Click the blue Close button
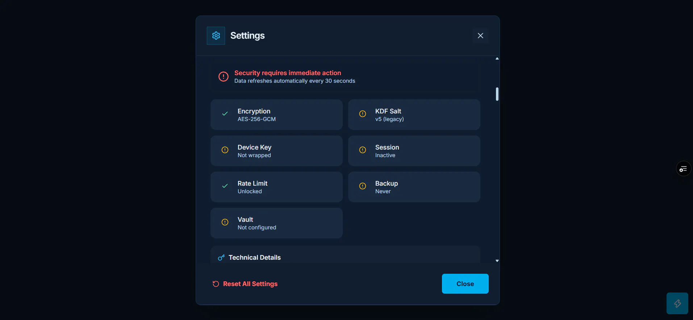This screenshot has width=693, height=320. pyautogui.click(x=465, y=284)
